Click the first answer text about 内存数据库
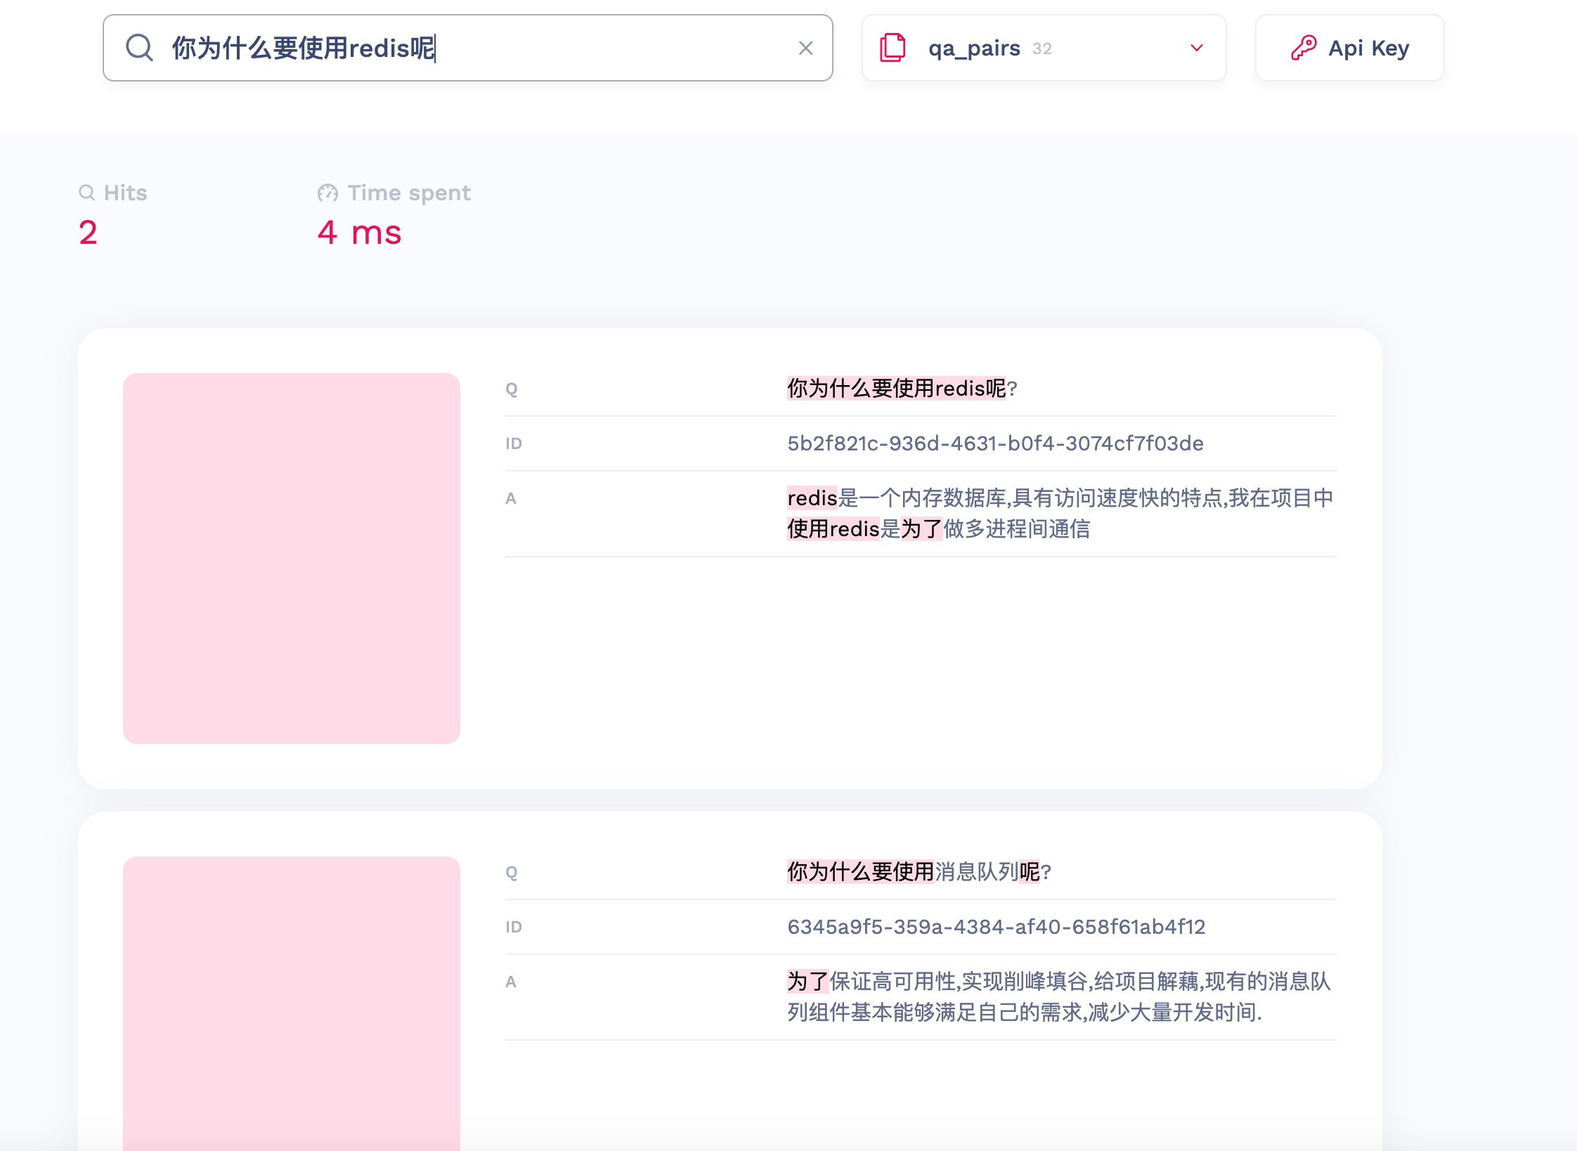The width and height of the screenshot is (1577, 1151). click(x=1060, y=513)
